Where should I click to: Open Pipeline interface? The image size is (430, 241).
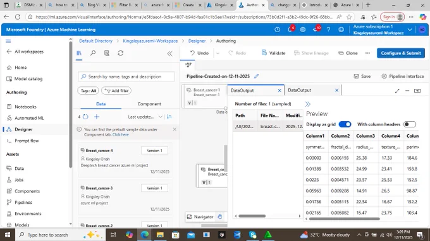tap(403, 76)
